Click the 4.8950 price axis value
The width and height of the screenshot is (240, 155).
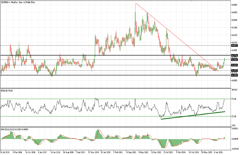[234, 12]
